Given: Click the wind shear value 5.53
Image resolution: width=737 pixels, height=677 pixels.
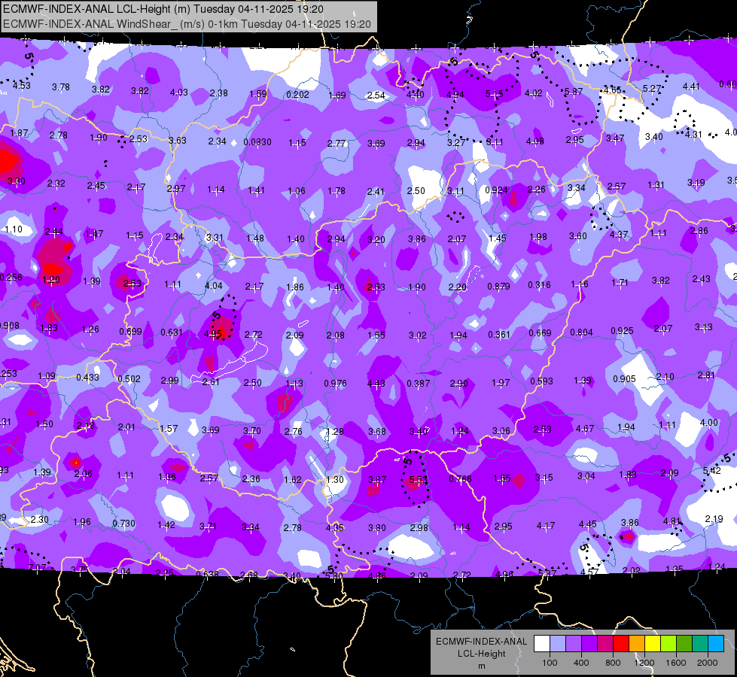Looking at the screenshot, I should (419, 480).
